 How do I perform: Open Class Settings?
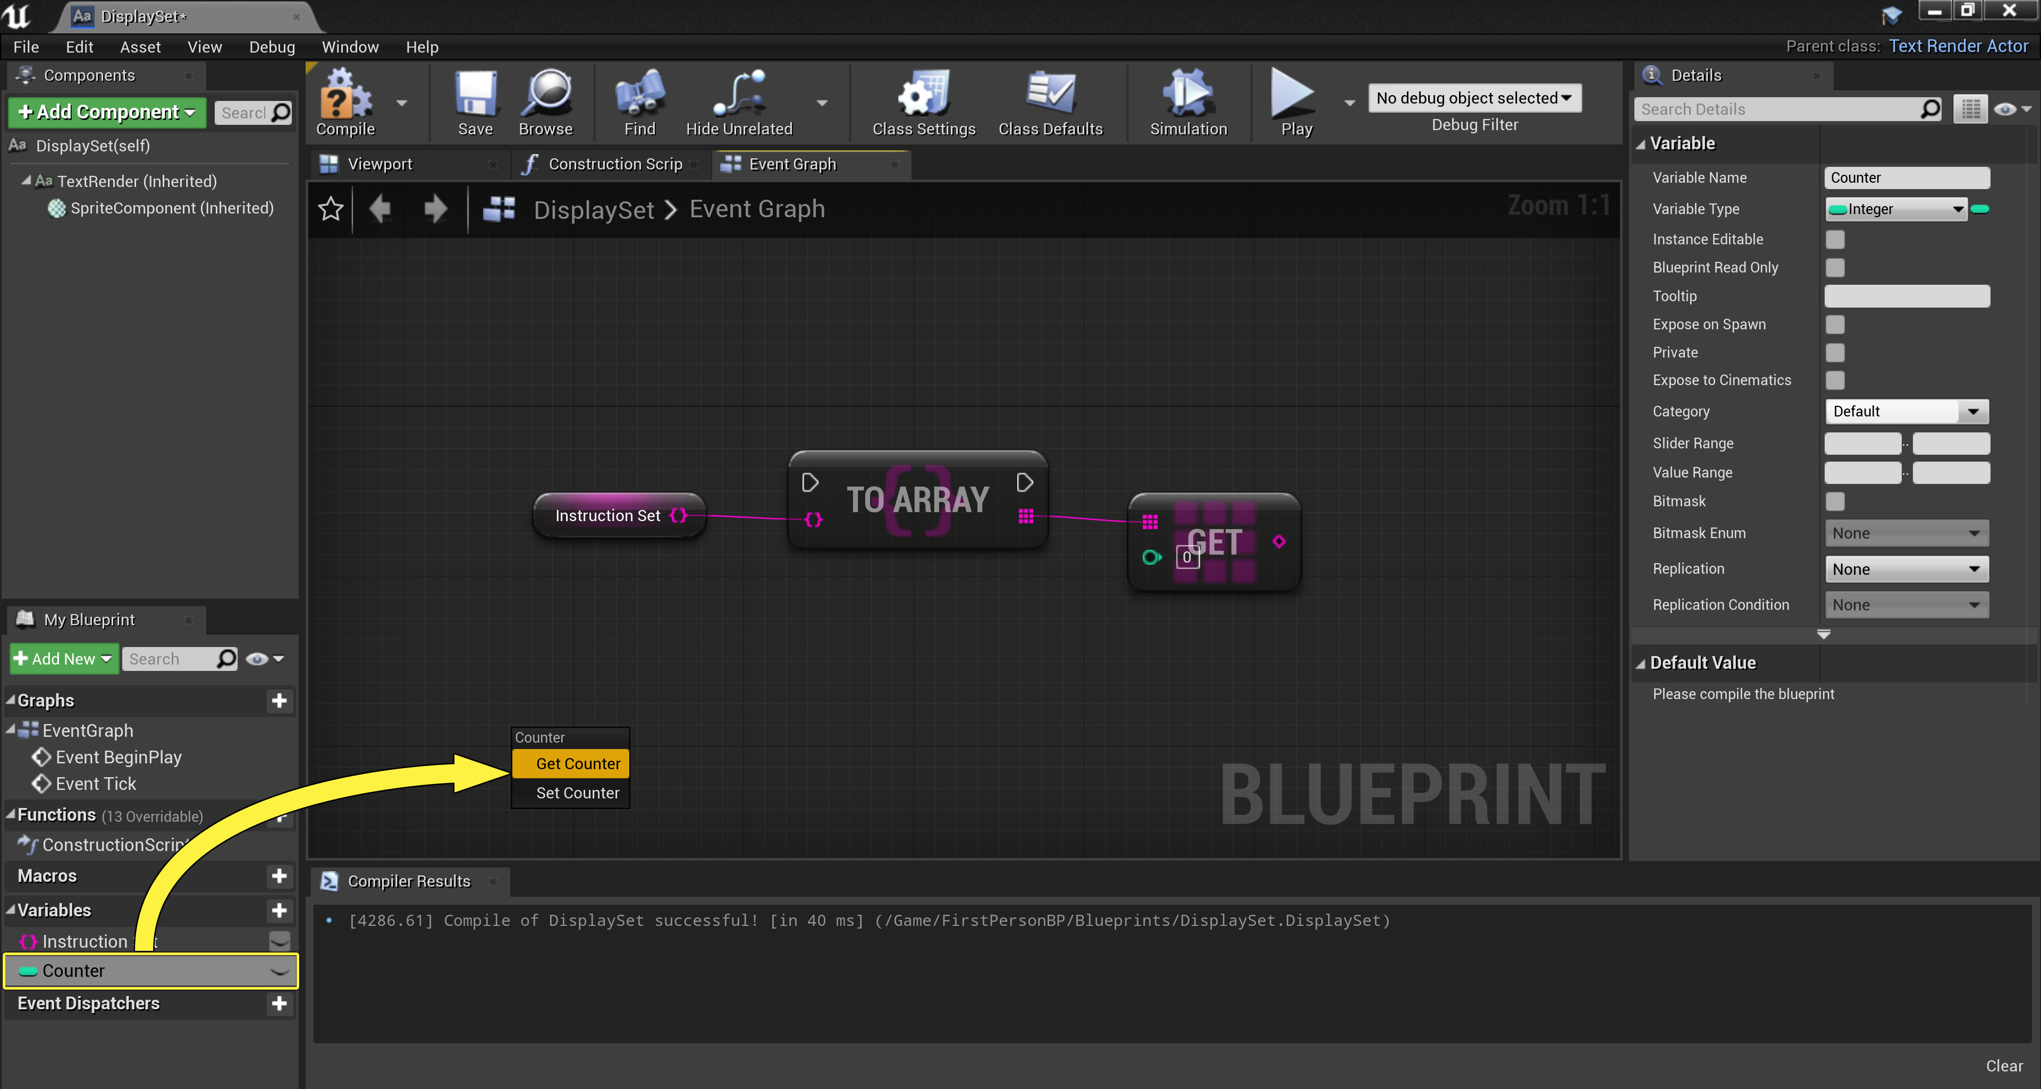coord(922,103)
